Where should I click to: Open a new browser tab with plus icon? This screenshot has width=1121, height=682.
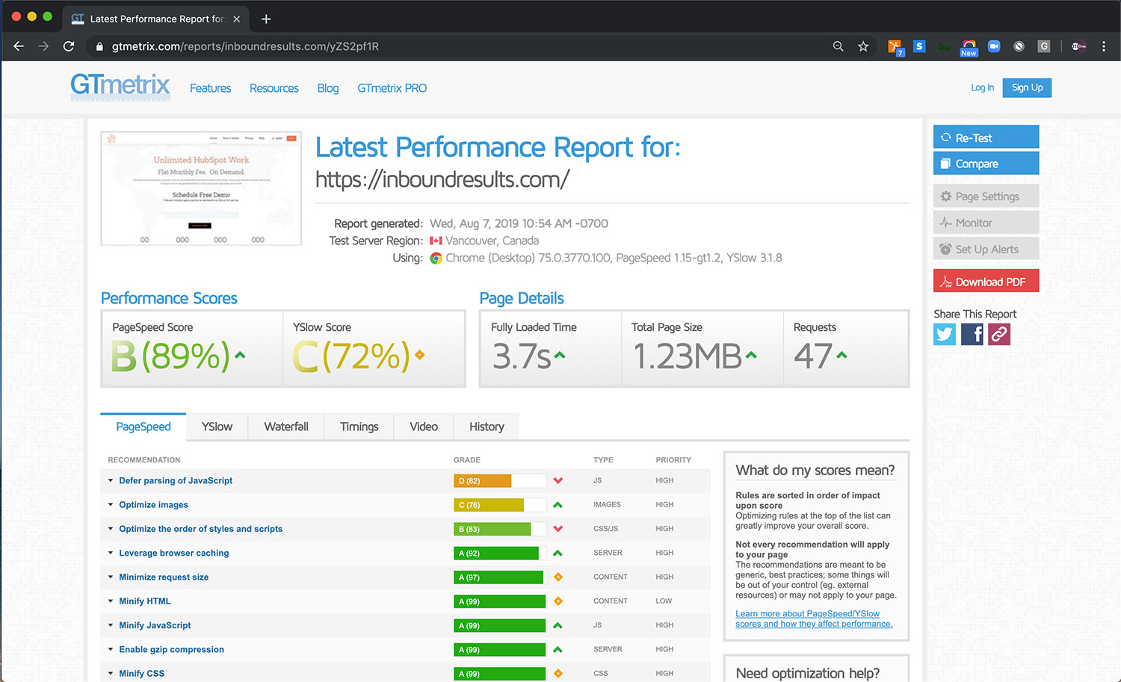(x=266, y=19)
